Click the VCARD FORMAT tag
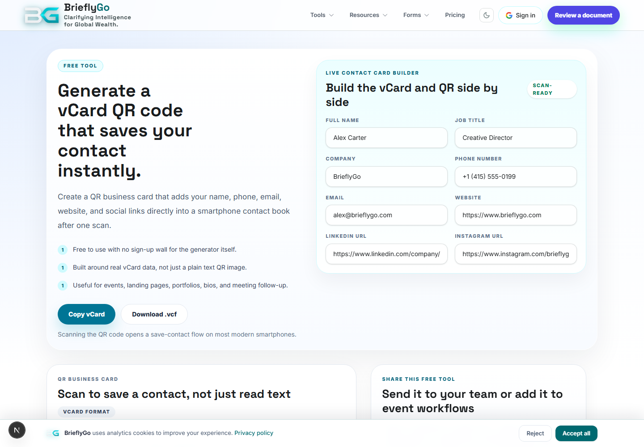Screen dimensions: 644x447 (86, 412)
